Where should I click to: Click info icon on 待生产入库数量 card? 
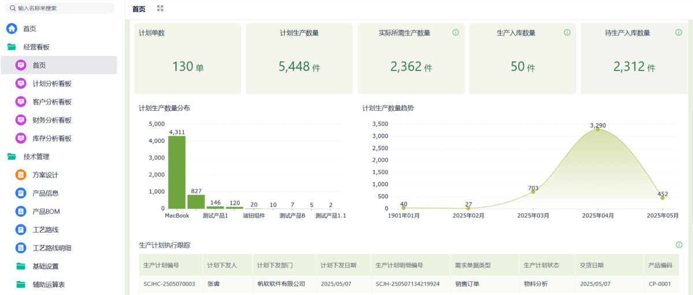coord(679,32)
